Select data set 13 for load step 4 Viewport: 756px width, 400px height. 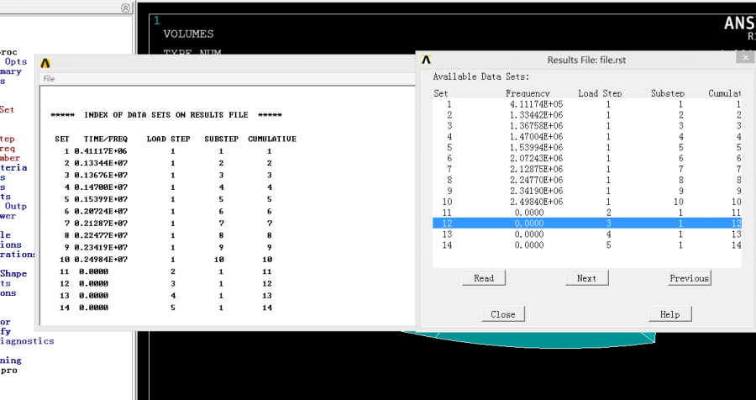tap(587, 234)
